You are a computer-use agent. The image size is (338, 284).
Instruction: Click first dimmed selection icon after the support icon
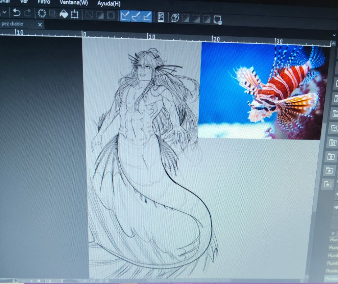coord(186,18)
